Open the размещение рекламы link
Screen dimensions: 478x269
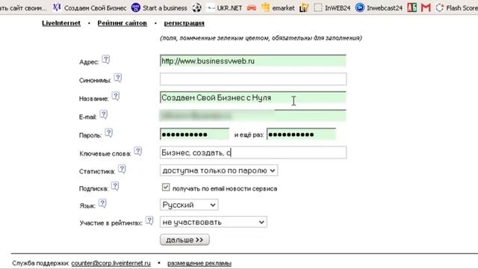point(199,263)
